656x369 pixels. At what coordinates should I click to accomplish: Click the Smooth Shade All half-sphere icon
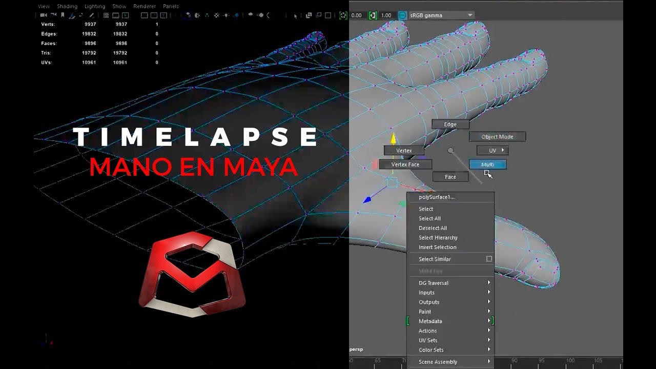197,15
